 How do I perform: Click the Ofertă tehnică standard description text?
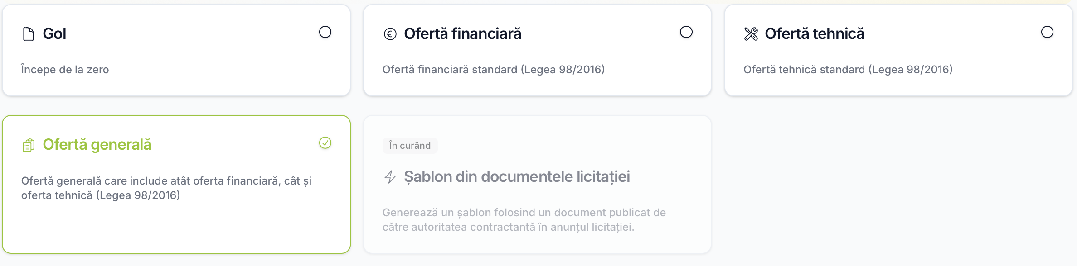pyautogui.click(x=848, y=70)
